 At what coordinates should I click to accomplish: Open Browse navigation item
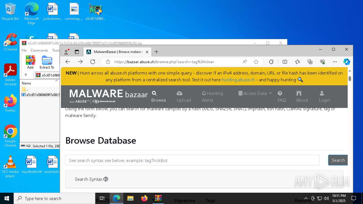click(x=159, y=97)
